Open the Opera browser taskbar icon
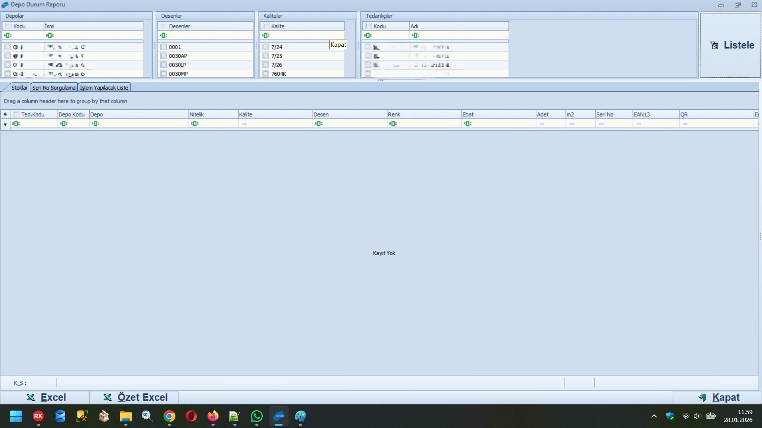 coord(191,417)
